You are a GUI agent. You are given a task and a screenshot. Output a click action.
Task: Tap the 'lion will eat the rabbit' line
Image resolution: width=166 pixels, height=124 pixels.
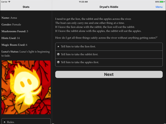tap(95, 27)
